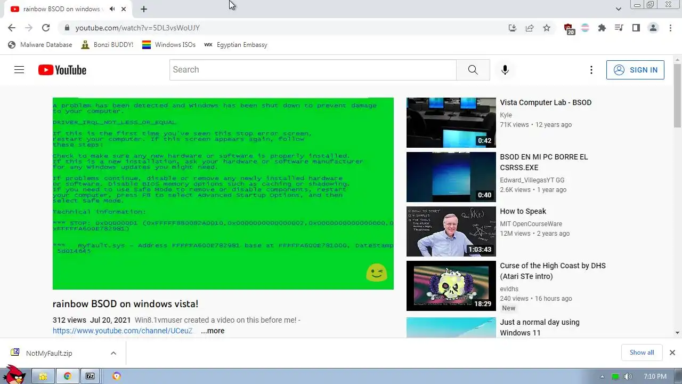Open YouTube settings three-dot menu

pos(591,70)
